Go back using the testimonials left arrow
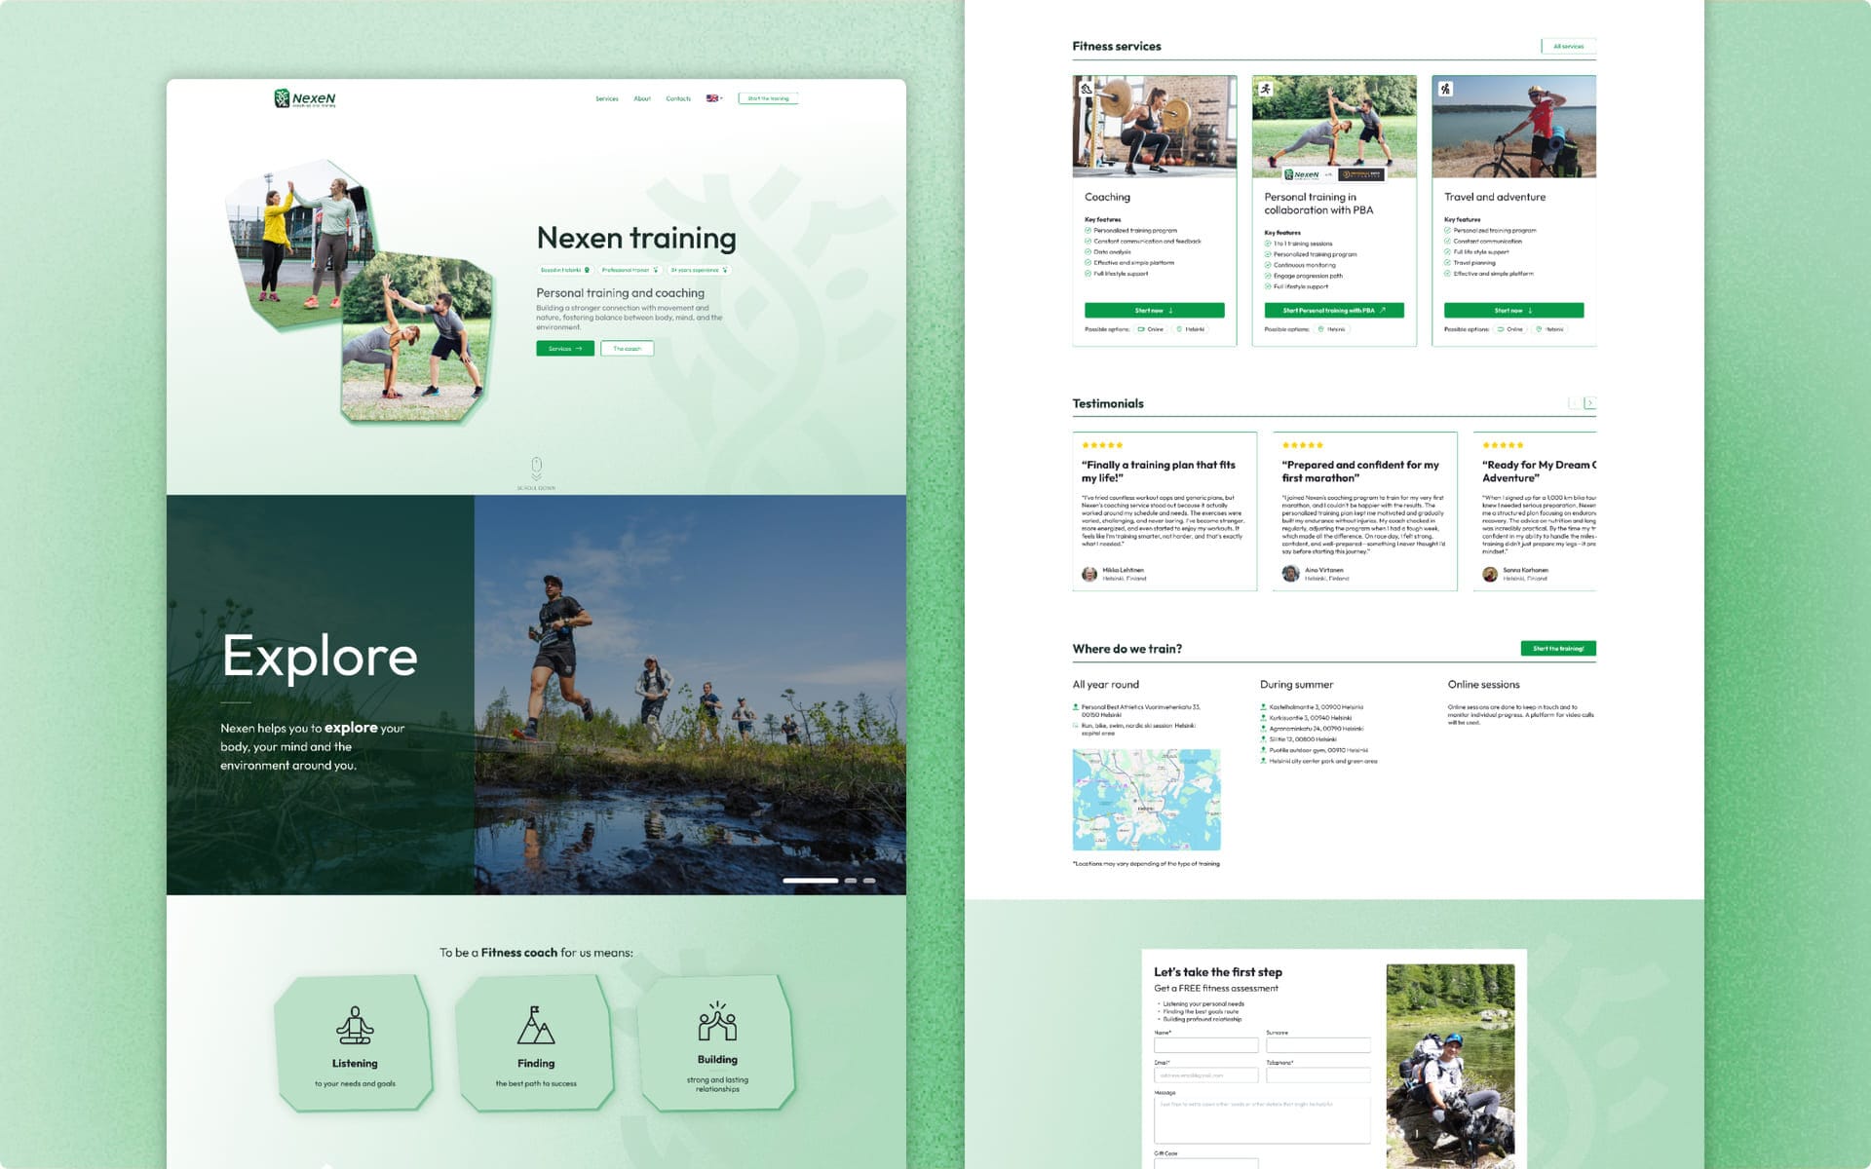This screenshot has height=1169, width=1871. tap(1575, 400)
